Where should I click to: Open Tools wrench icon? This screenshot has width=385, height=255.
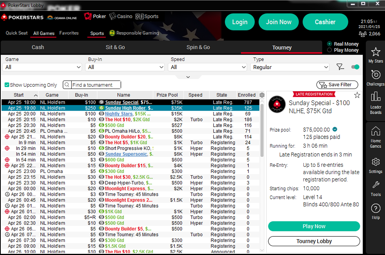[x=375, y=185]
